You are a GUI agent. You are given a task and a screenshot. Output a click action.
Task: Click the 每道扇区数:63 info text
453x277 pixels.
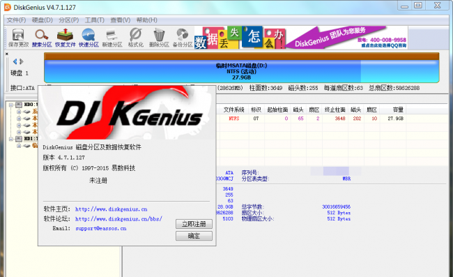pyautogui.click(x=343, y=88)
